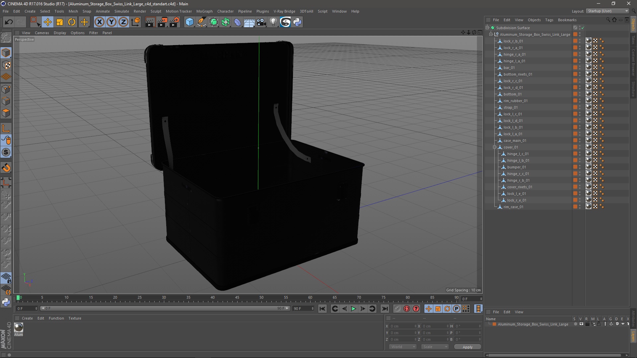Toggle the Enable Snap icon
The height and width of the screenshot is (358, 637).
pyautogui.click(x=6, y=152)
